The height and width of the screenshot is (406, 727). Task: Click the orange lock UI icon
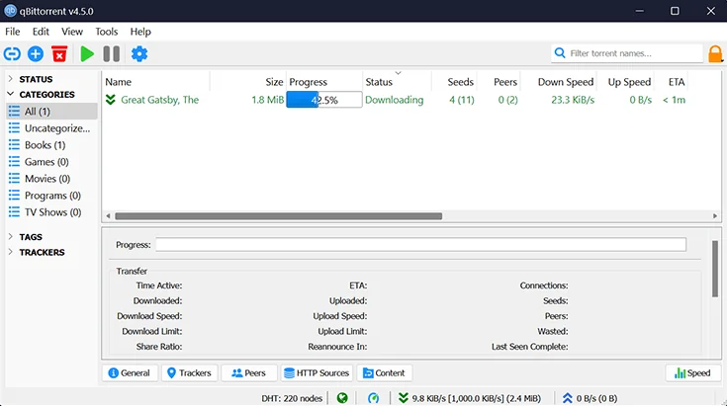click(x=715, y=53)
